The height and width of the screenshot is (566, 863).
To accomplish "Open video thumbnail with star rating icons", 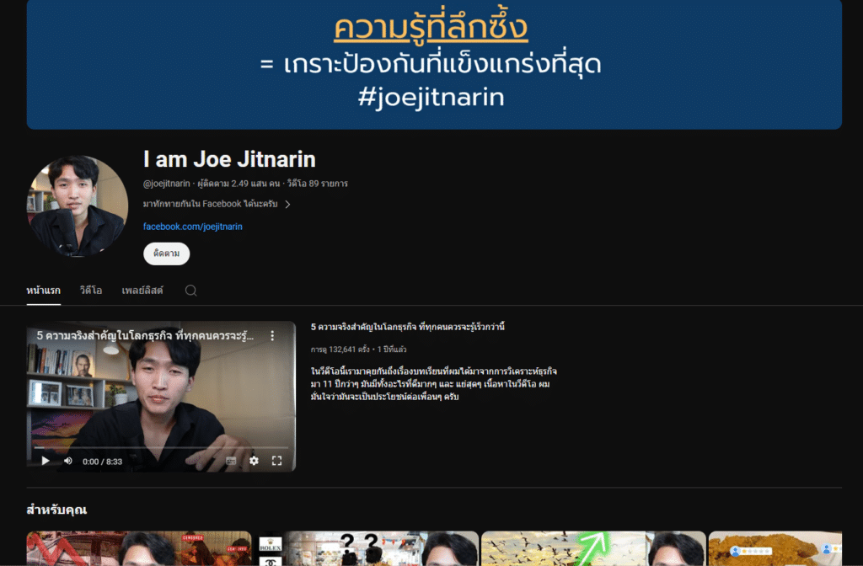I will 775,547.
